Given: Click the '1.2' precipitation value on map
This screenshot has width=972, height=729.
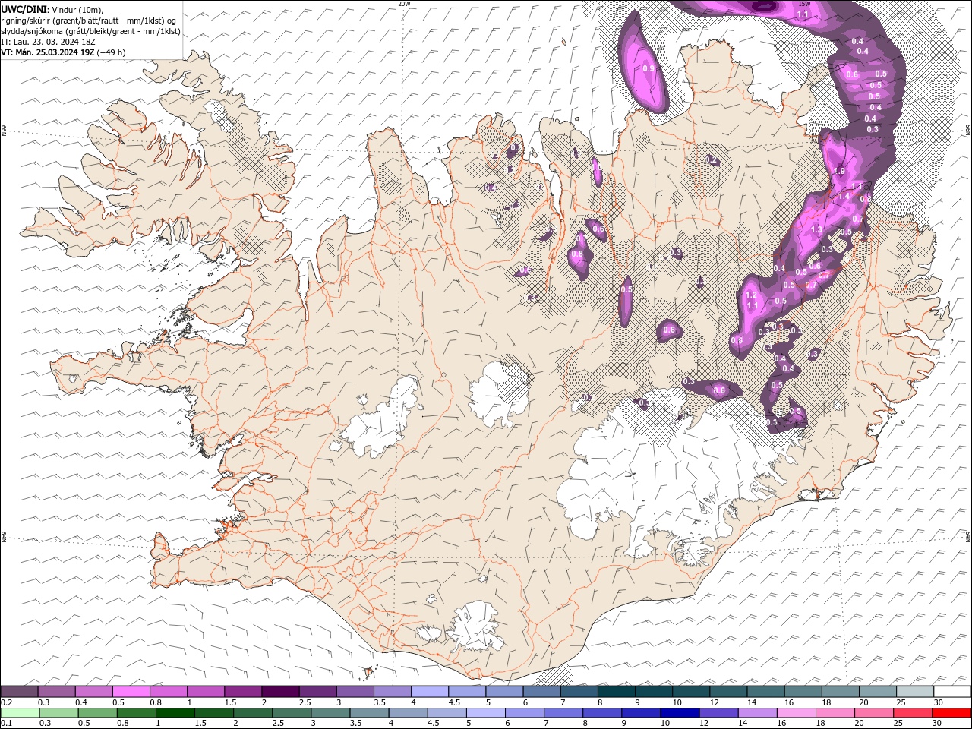Looking at the screenshot, I should pyautogui.click(x=752, y=295).
